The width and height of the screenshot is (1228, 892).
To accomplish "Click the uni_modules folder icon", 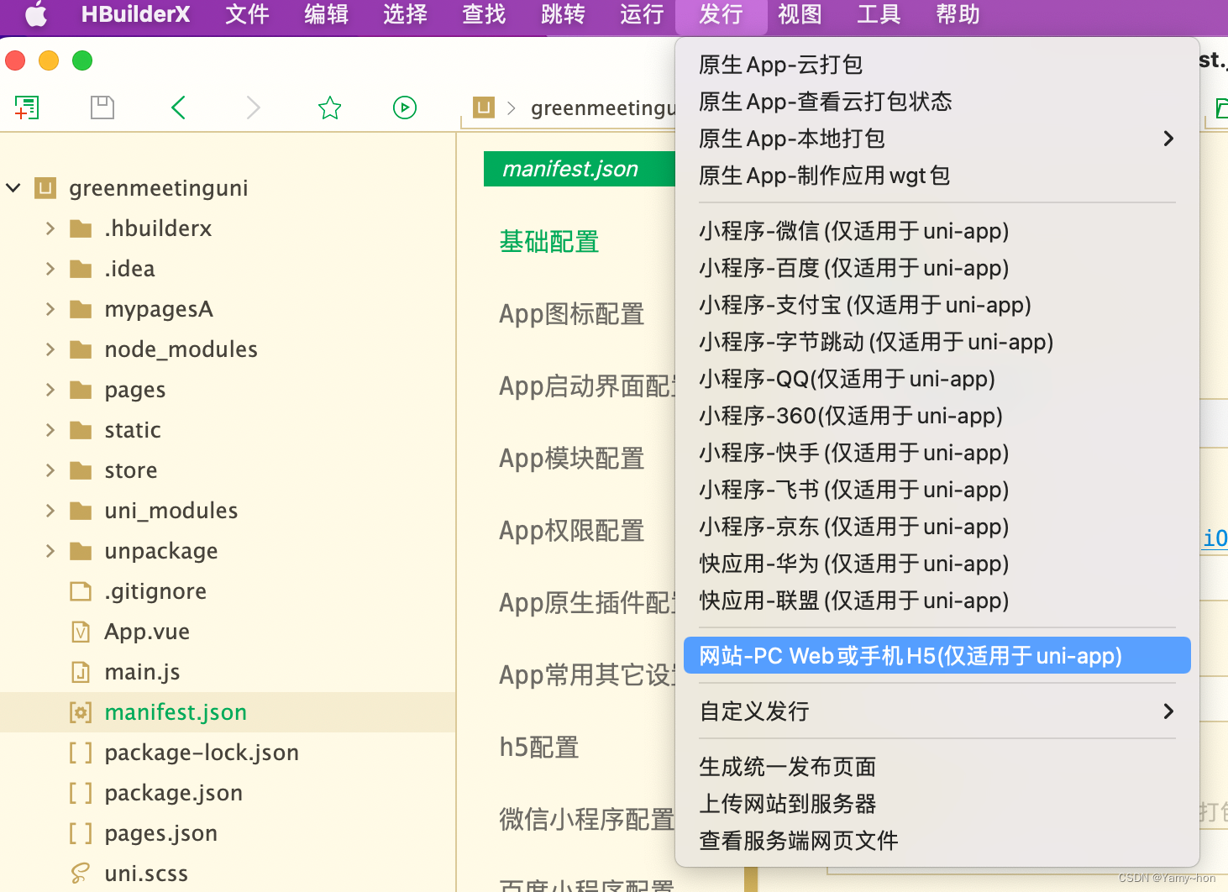I will [x=81, y=511].
